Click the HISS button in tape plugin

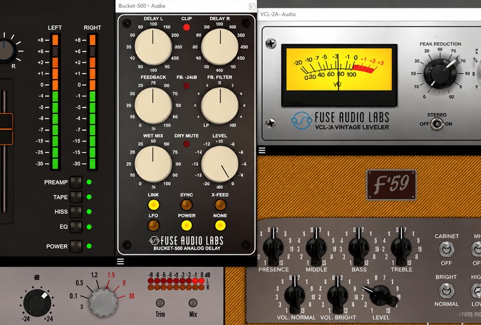[x=76, y=212]
